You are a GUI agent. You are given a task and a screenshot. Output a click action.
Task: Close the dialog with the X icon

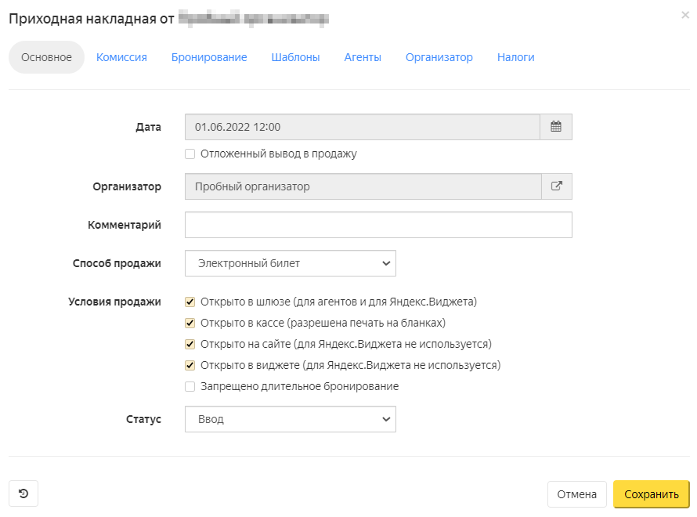coord(685,15)
